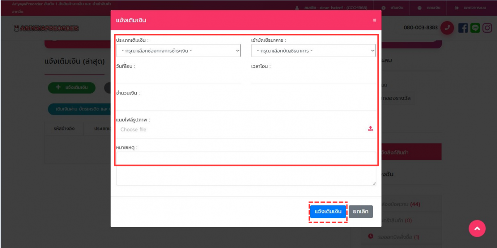
Task: Open the ถอนเงิน top bar menu item
Action: coord(429,8)
